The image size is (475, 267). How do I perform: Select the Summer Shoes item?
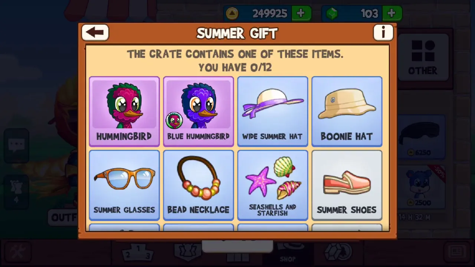point(347,185)
